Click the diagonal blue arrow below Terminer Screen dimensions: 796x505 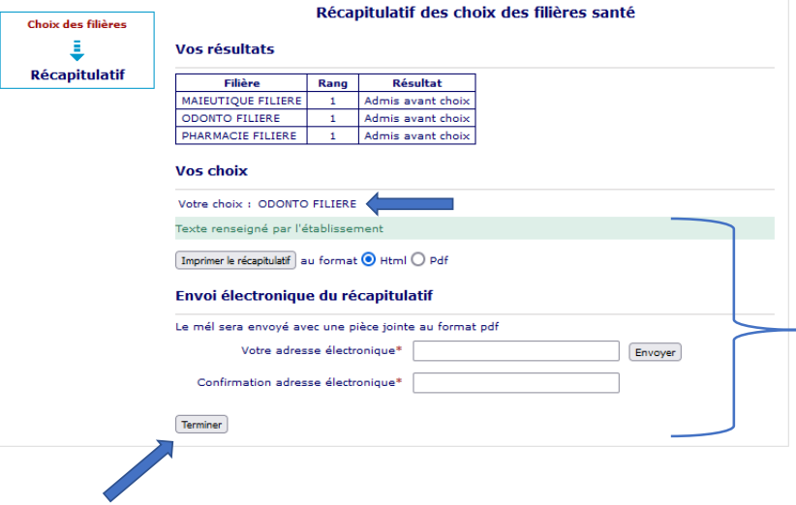[x=134, y=471]
